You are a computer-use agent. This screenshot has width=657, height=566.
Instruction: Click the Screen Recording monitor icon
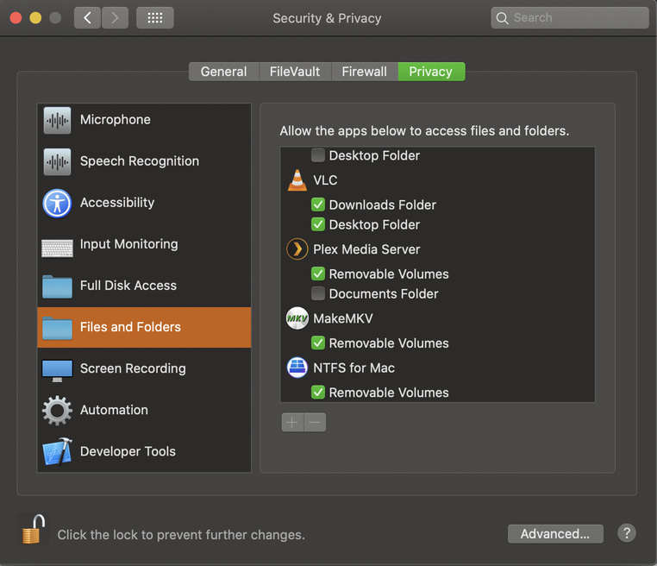pyautogui.click(x=57, y=370)
